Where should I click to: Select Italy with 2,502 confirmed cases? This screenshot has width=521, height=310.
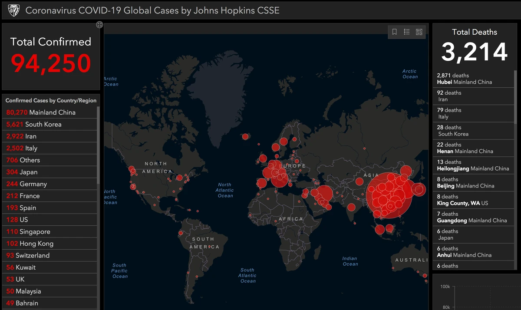(50, 148)
